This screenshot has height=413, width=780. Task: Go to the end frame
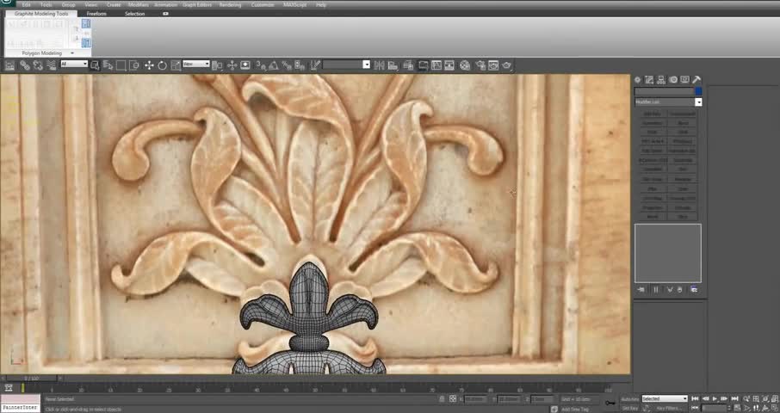tap(734, 399)
